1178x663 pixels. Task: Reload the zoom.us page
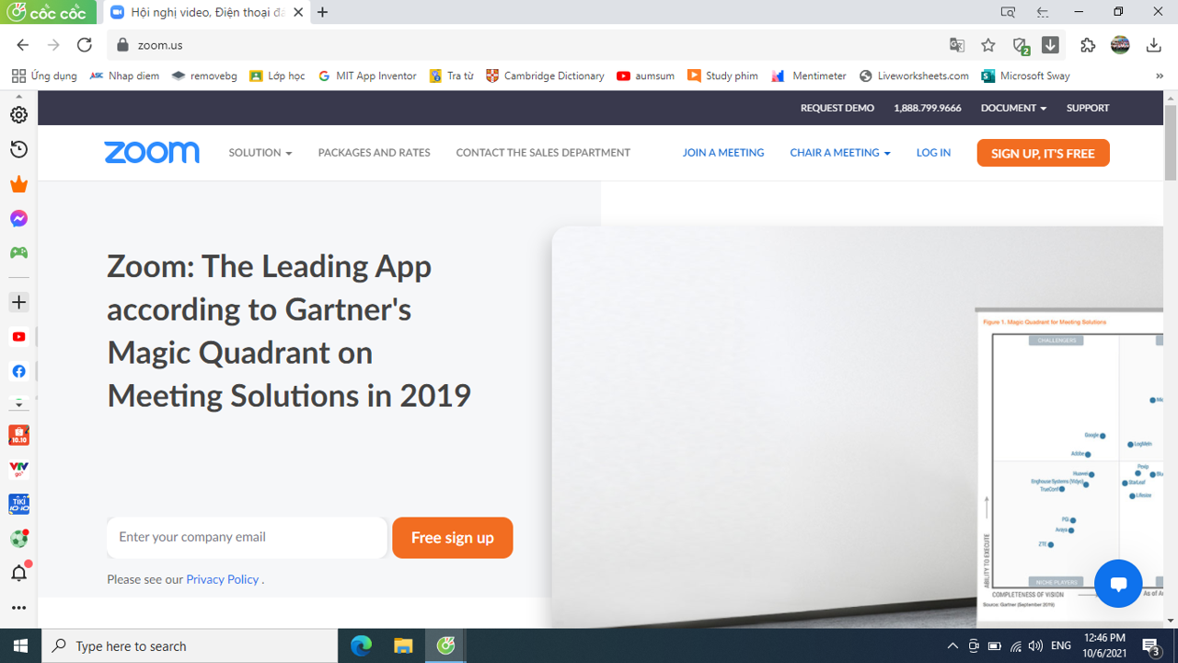(85, 45)
